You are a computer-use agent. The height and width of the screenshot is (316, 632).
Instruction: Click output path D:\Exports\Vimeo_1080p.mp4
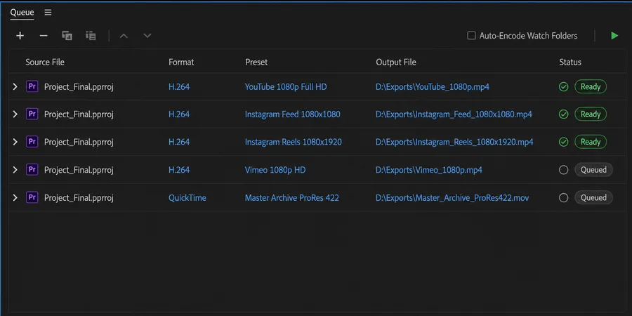coord(429,170)
